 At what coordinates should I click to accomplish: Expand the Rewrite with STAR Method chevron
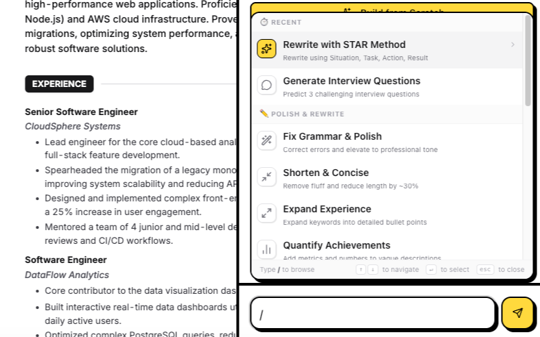513,45
